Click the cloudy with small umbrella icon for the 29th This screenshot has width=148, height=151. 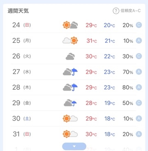[x=70, y=103]
